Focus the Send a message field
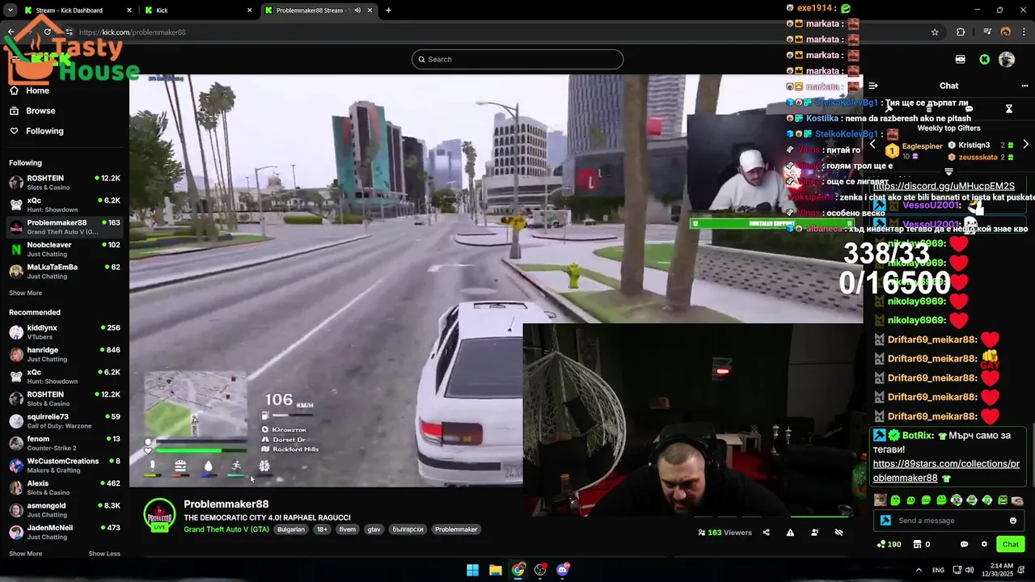Viewport: 1035px width, 582px height. [x=948, y=521]
